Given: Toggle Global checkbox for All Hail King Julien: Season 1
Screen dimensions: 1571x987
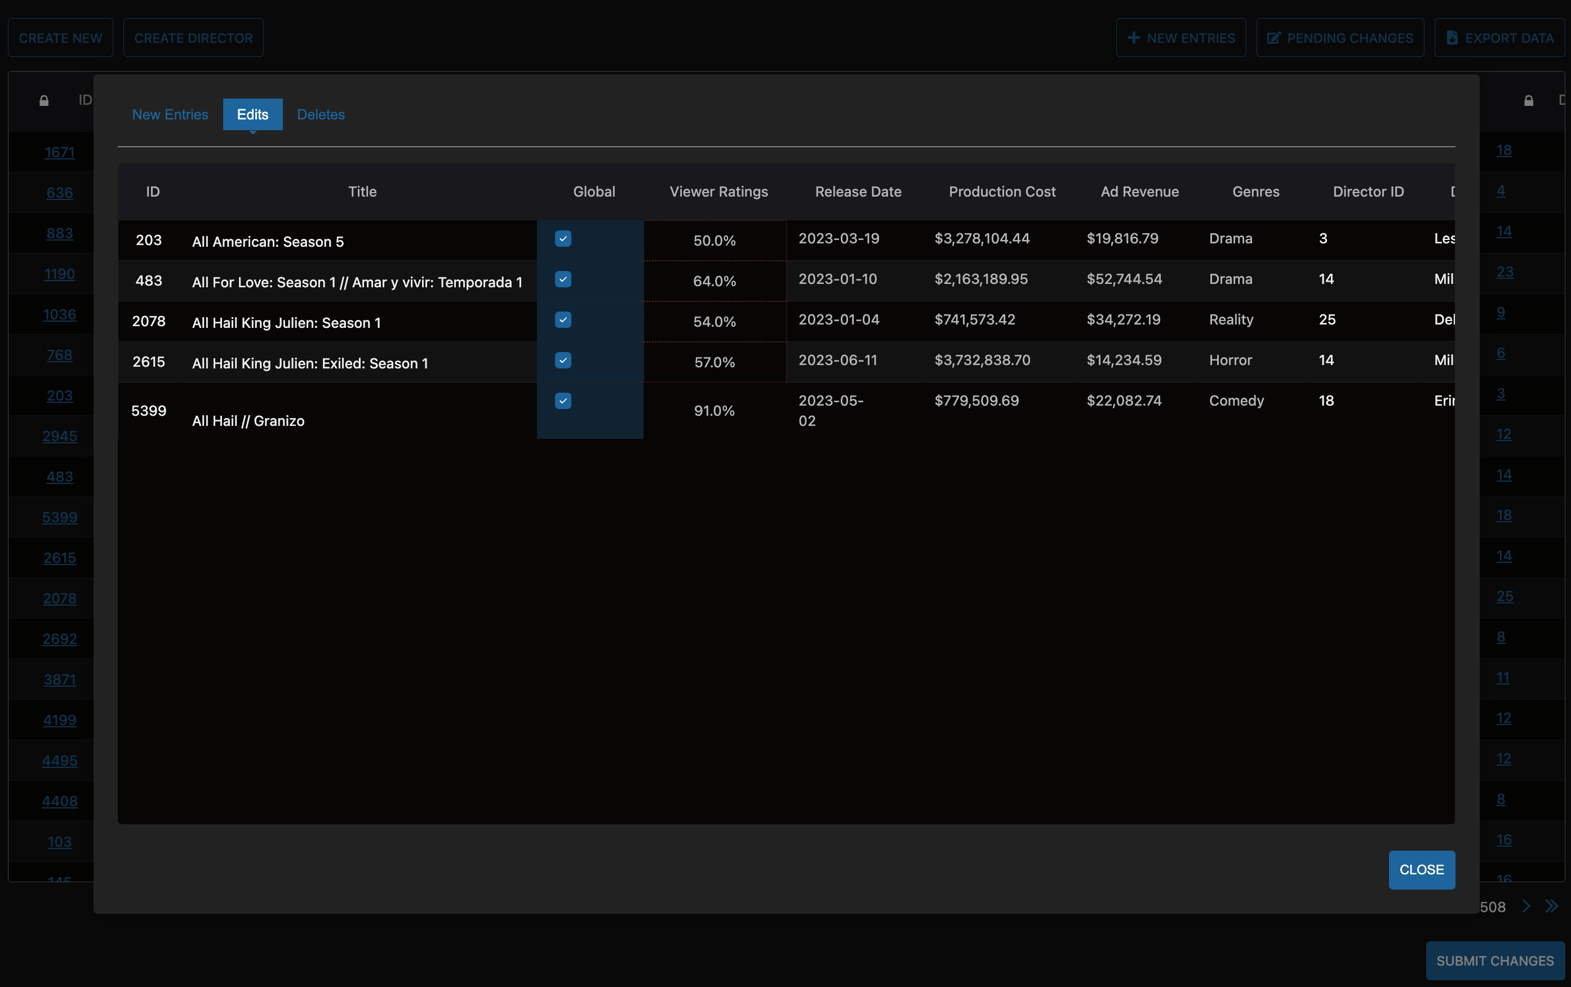Looking at the screenshot, I should click(563, 319).
